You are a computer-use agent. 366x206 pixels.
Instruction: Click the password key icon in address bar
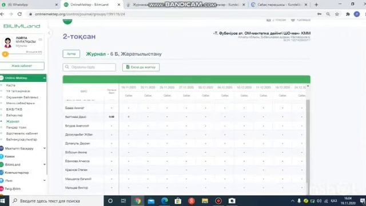pos(319,14)
